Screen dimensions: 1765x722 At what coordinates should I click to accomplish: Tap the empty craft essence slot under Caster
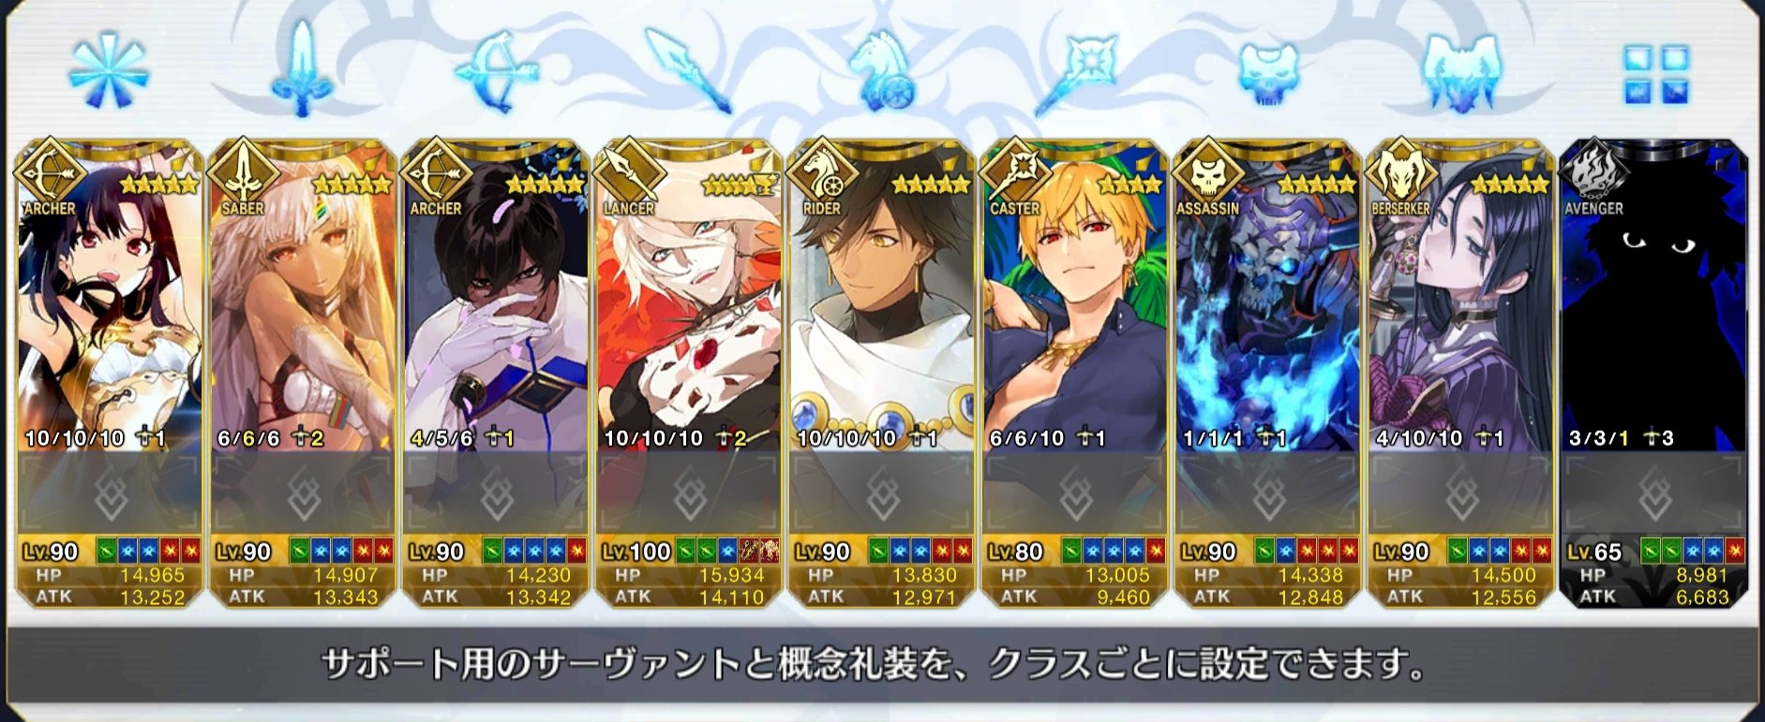1075,494
